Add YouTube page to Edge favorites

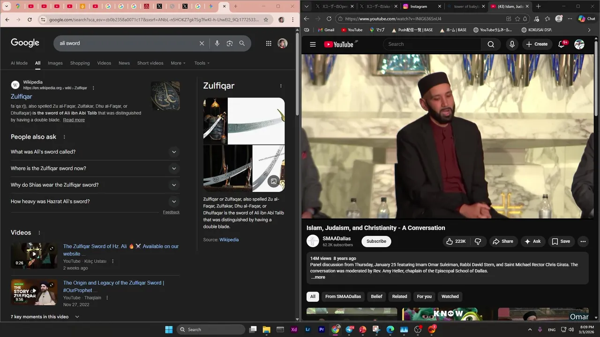point(517,19)
